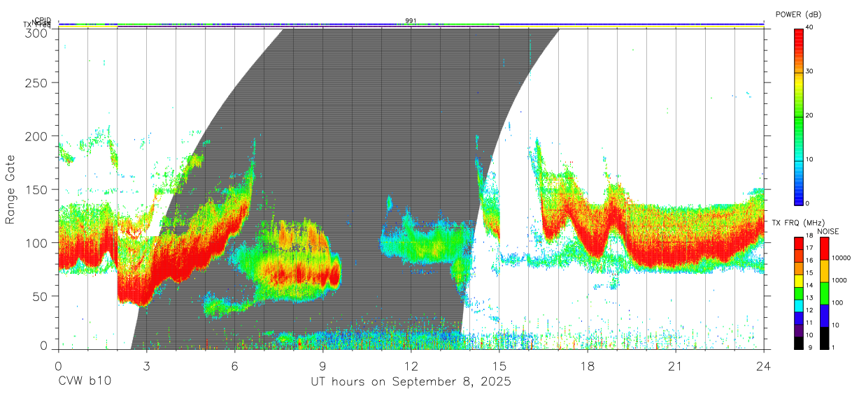Click the 'Range Gate' y-axis label

(x=10, y=189)
